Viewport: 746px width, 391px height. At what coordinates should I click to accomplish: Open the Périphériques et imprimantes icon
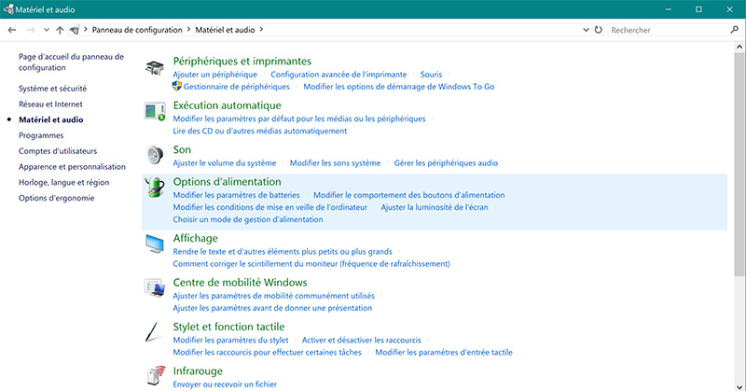[156, 68]
